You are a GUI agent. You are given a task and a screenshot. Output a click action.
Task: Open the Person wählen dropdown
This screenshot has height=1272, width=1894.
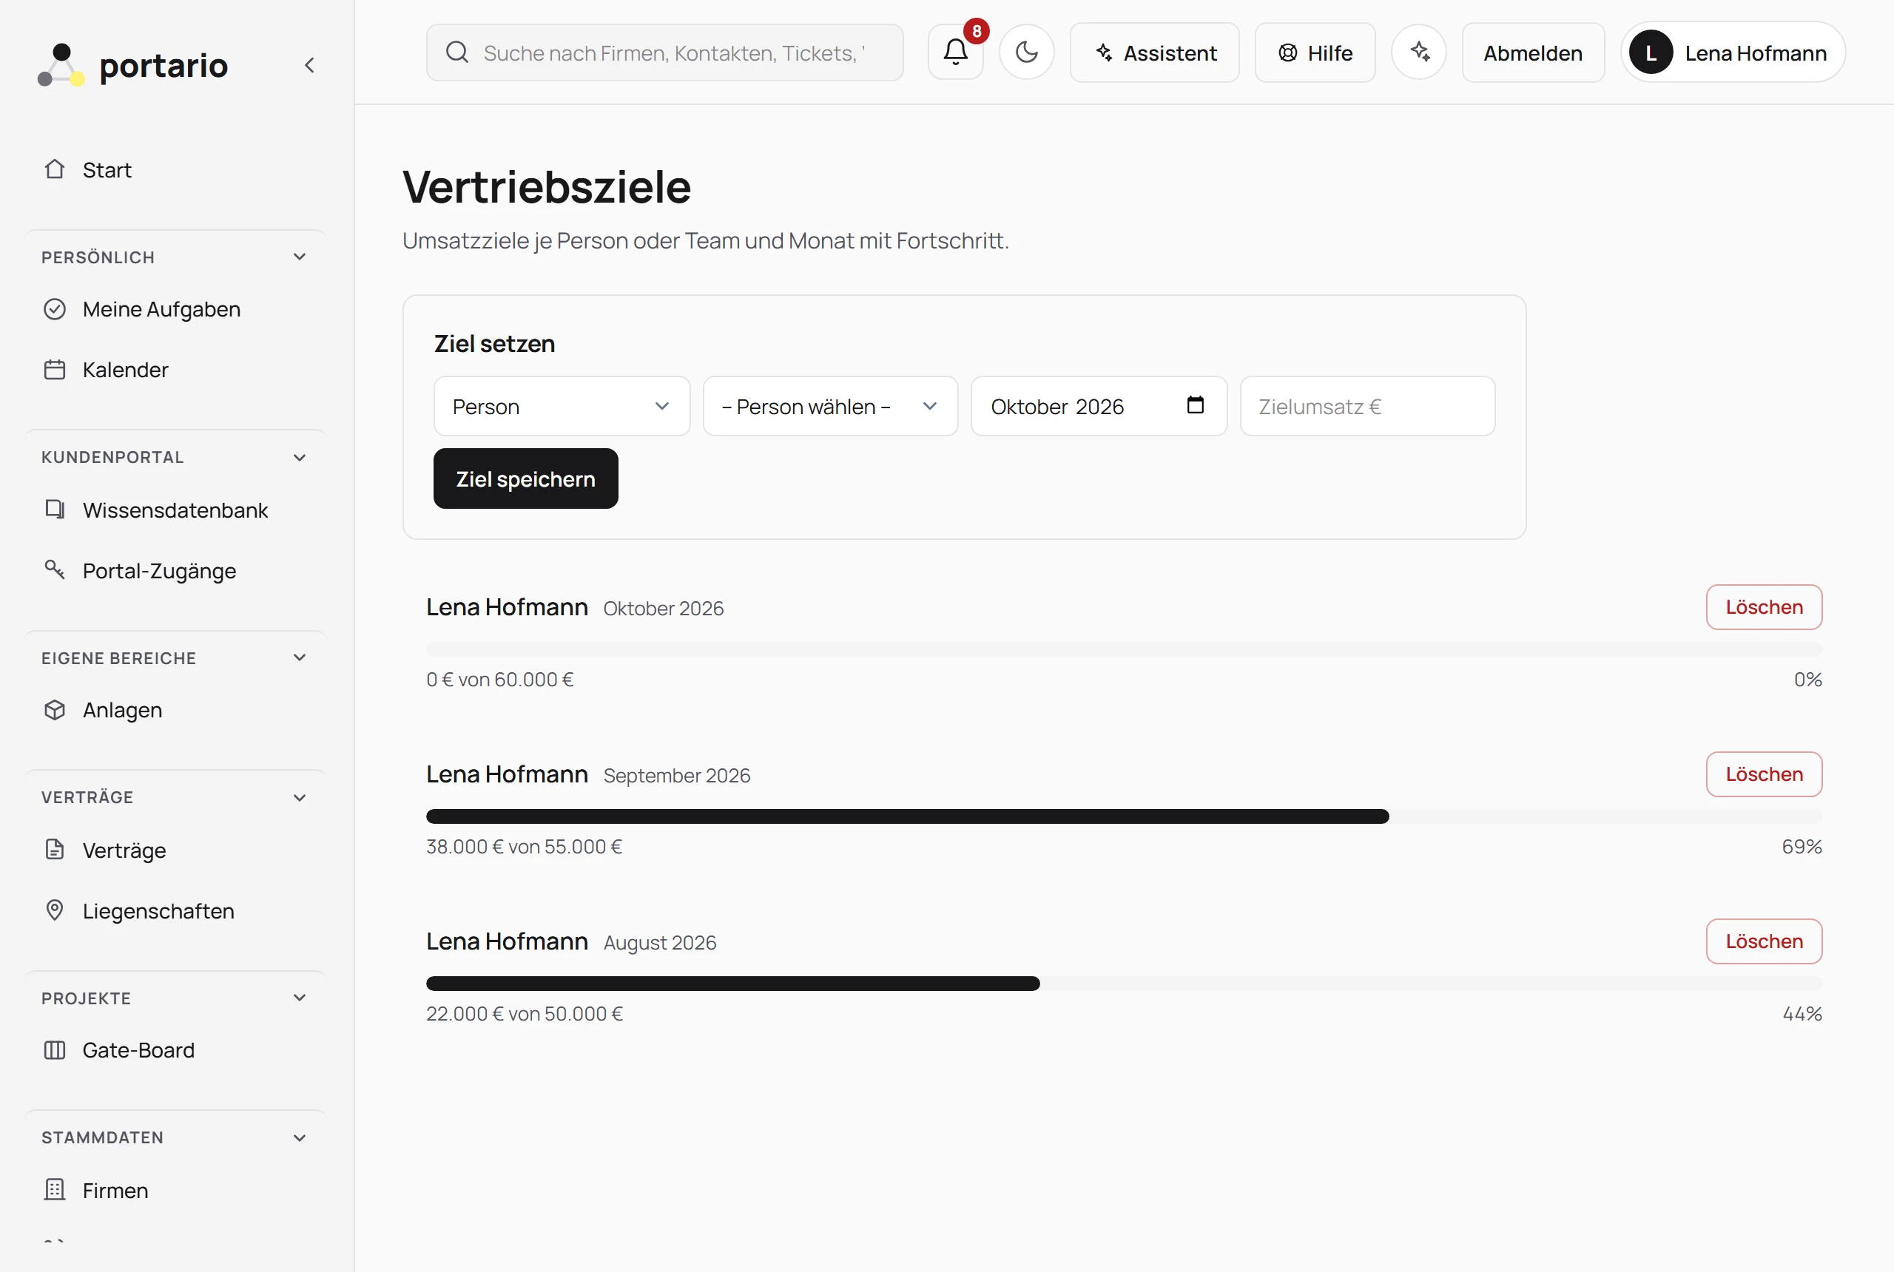830,407
